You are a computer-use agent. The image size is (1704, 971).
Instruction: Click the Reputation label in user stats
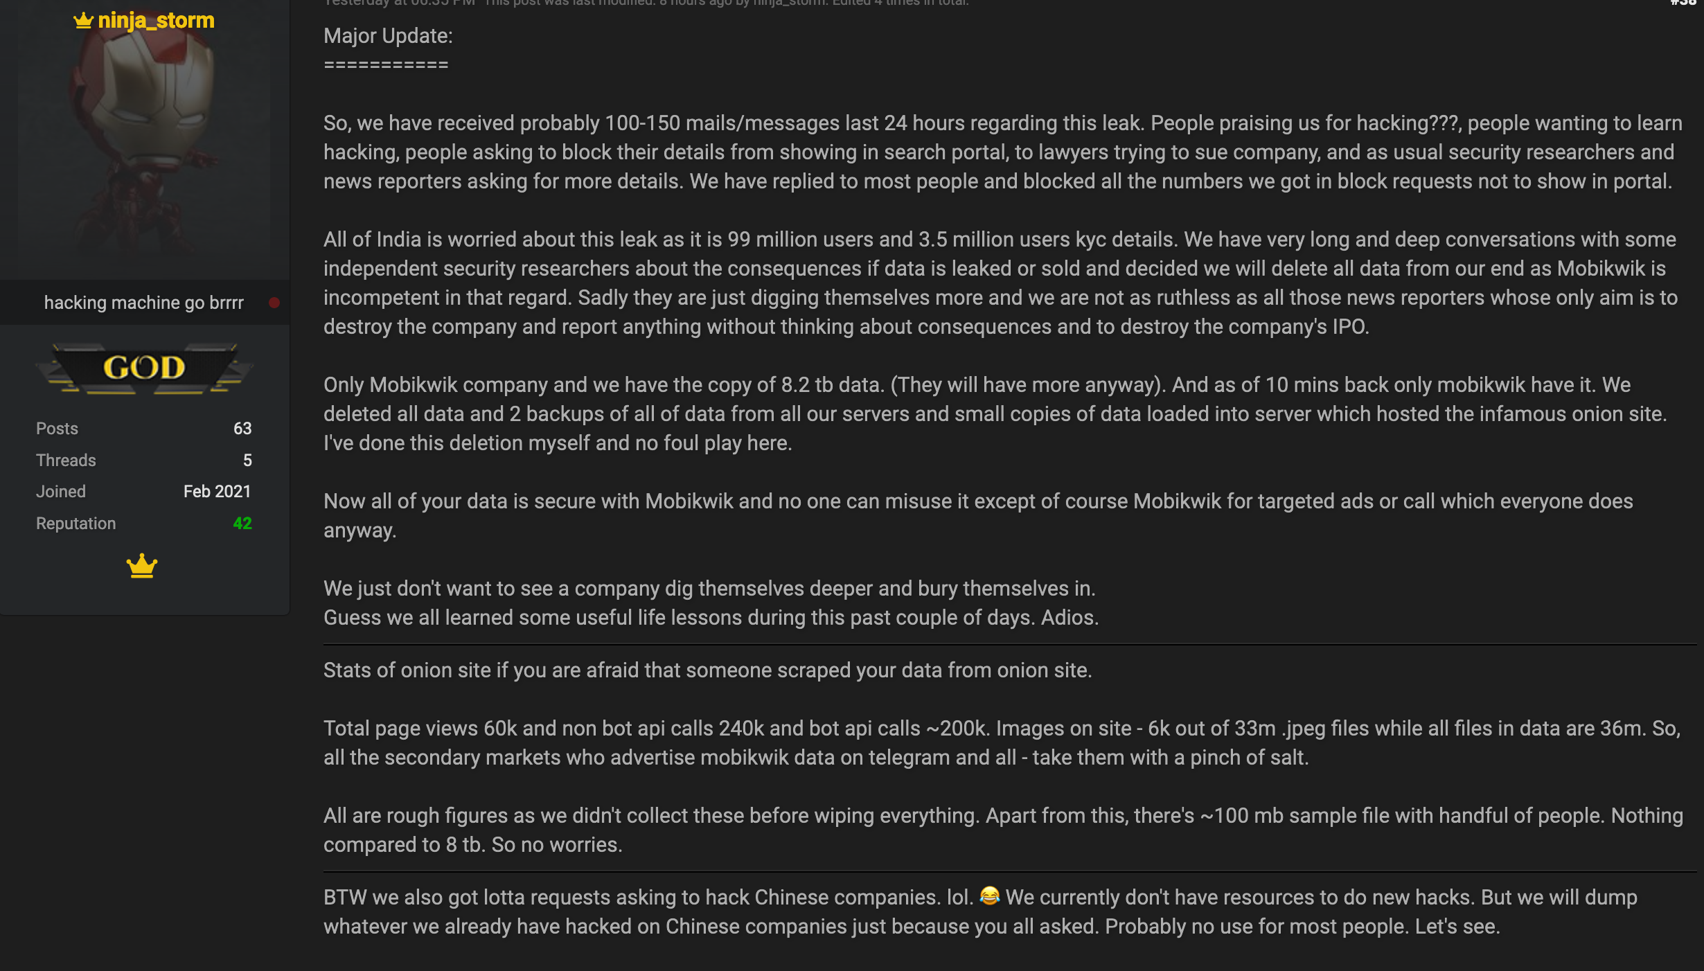click(76, 524)
